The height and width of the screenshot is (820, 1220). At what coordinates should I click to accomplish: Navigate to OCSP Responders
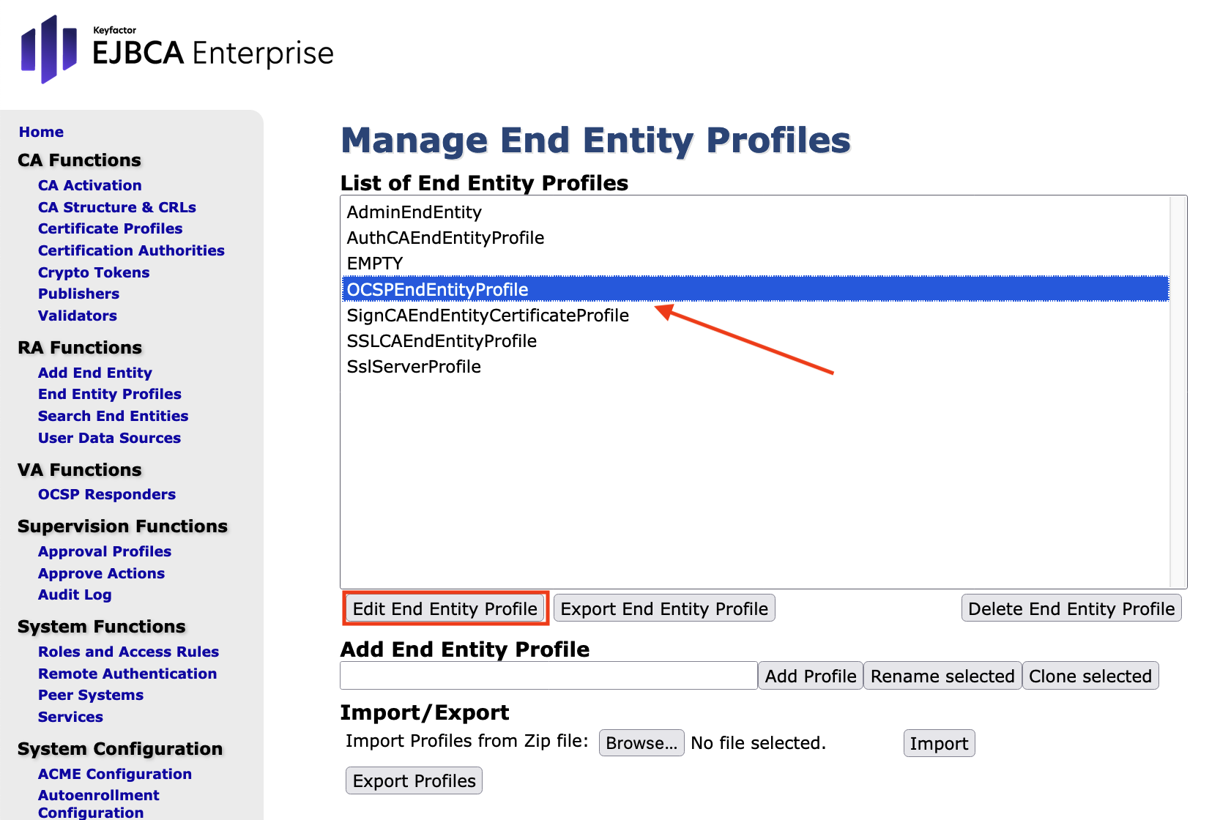[x=107, y=494]
